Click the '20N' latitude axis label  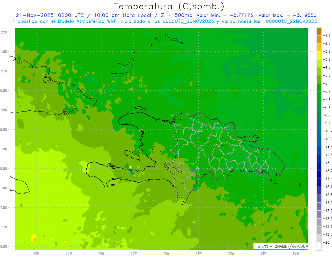(4, 110)
